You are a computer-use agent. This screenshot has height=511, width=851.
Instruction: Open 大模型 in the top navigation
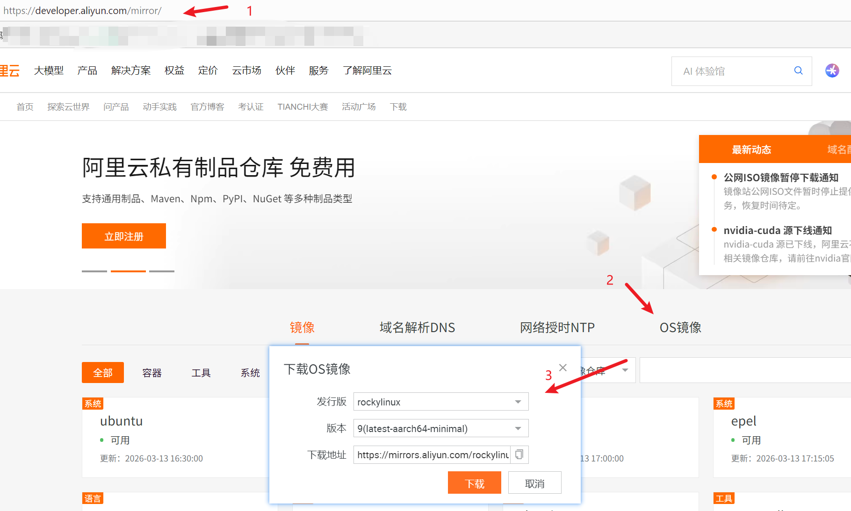tap(49, 71)
